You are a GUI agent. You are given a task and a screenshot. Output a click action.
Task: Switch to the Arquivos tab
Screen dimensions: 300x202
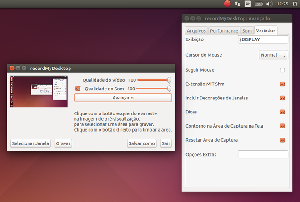[196, 30]
